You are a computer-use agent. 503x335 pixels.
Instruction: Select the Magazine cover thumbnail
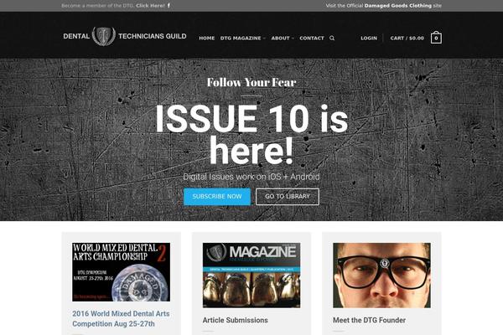tap(251, 275)
